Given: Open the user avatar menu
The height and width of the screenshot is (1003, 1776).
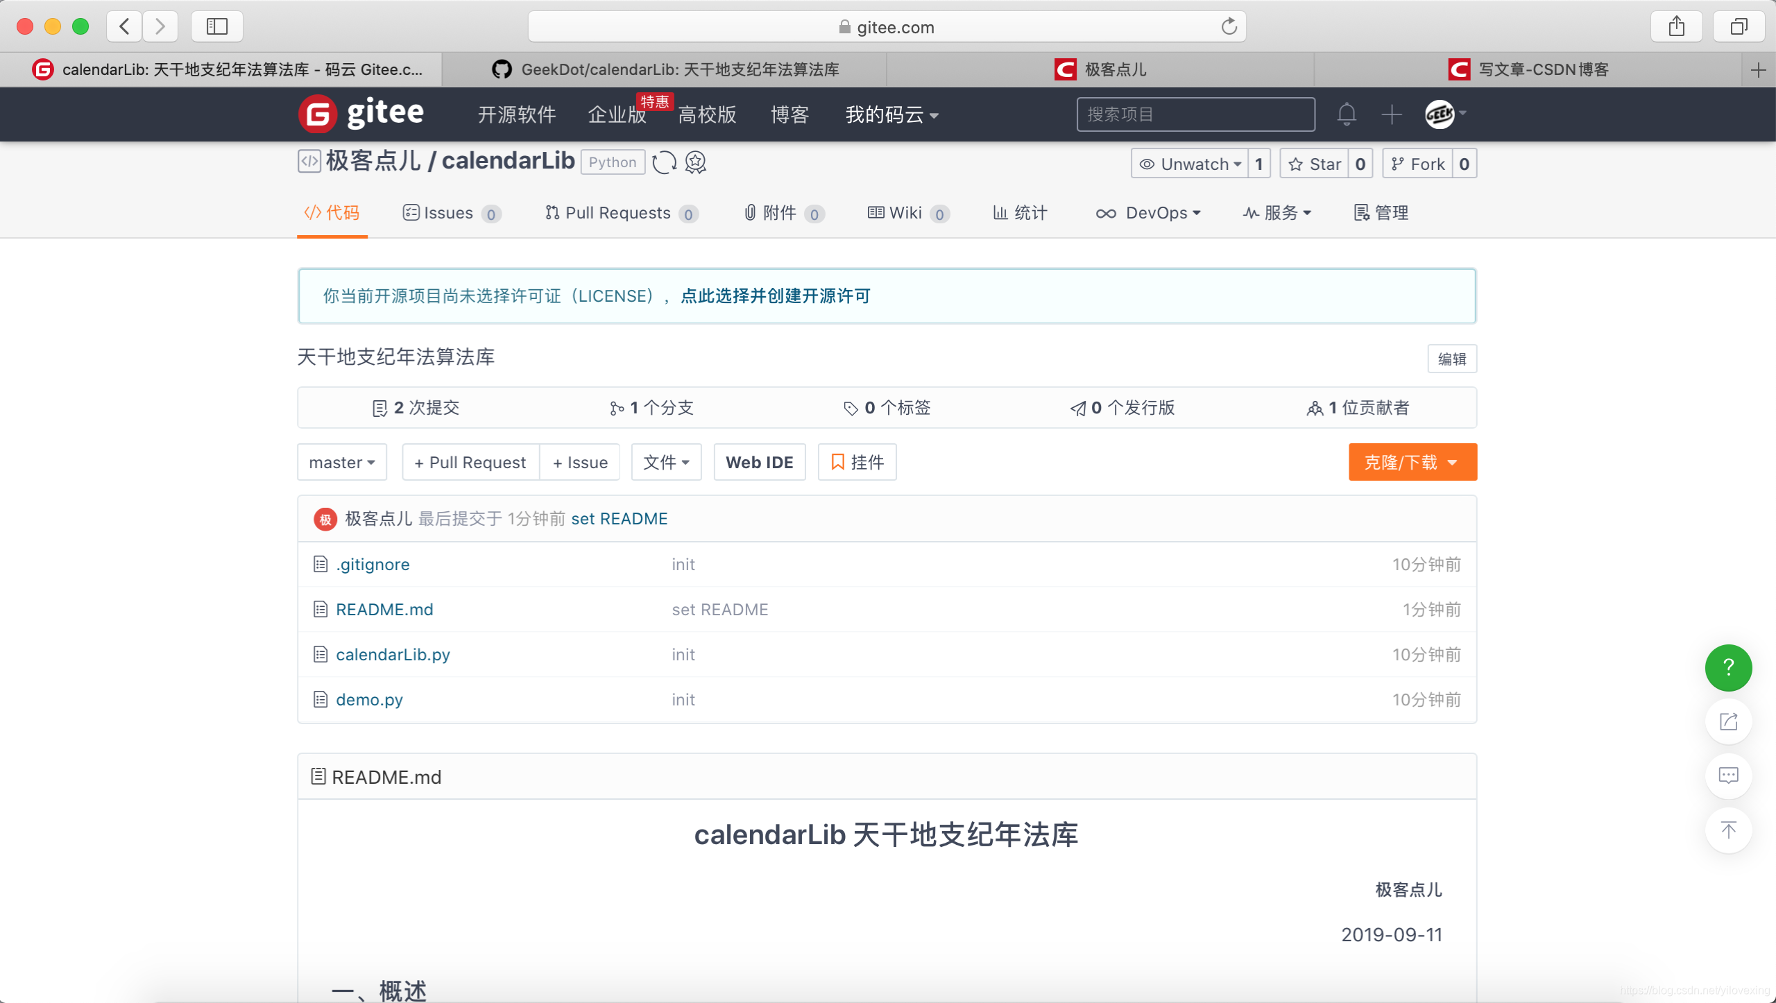Looking at the screenshot, I should pos(1445,114).
